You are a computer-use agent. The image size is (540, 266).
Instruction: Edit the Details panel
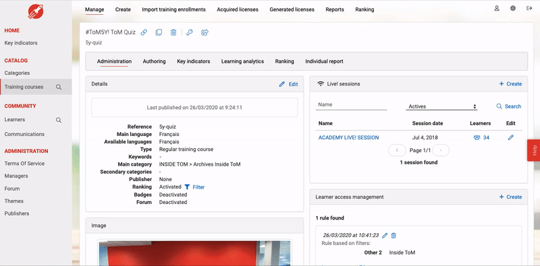(289, 84)
